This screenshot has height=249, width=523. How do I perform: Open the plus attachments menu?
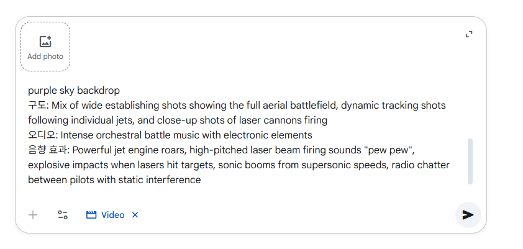(x=33, y=215)
